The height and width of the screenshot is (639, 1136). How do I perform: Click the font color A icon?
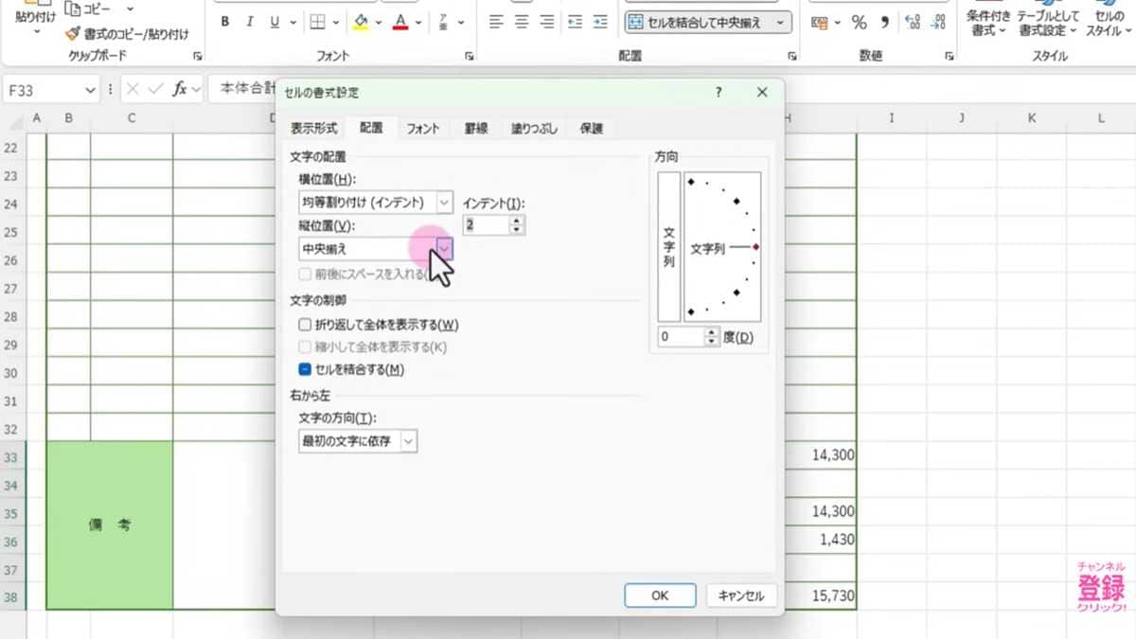[400, 22]
